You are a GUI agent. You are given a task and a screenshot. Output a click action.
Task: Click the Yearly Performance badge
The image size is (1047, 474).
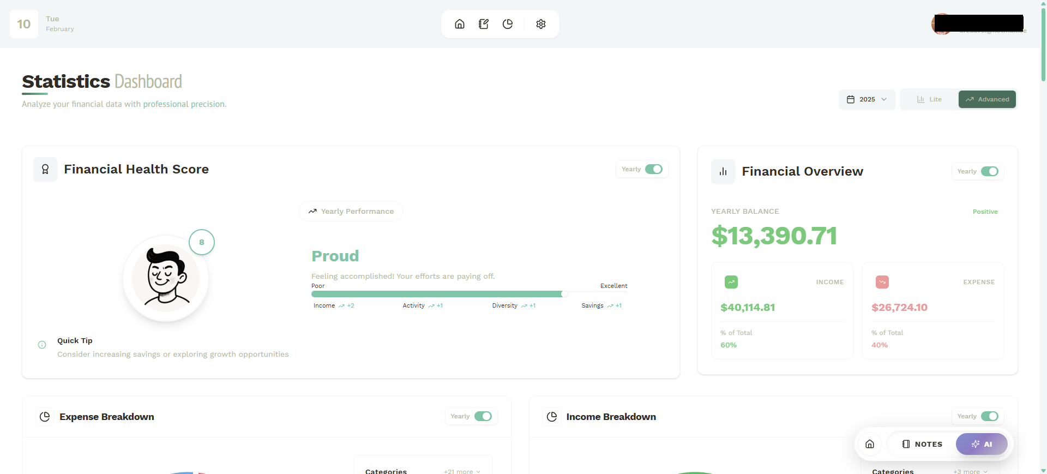(x=351, y=211)
